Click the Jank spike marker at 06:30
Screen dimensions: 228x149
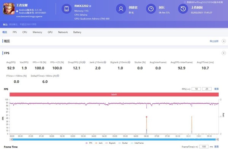147,117
